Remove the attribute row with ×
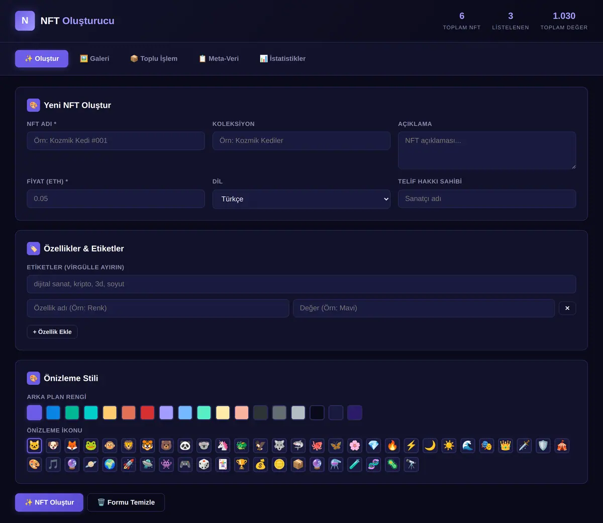Screen dimensions: 603x523 coord(567,308)
